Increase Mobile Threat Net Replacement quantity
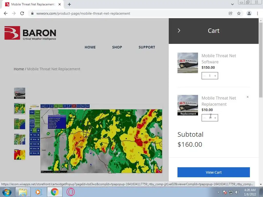 pos(215,118)
